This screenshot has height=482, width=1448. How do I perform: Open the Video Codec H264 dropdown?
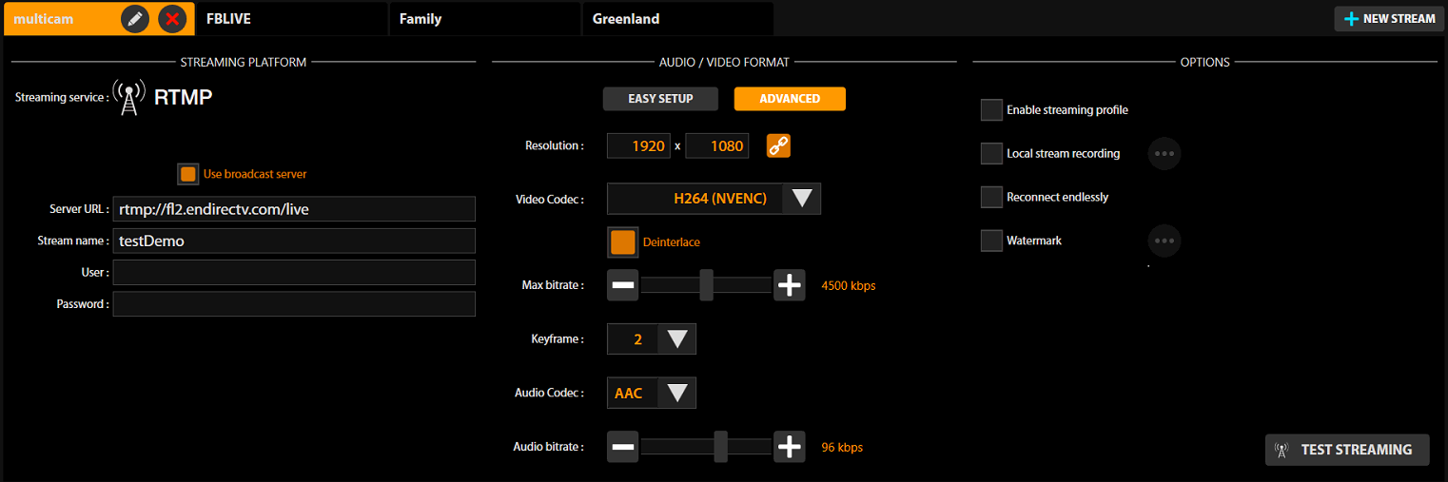click(714, 199)
